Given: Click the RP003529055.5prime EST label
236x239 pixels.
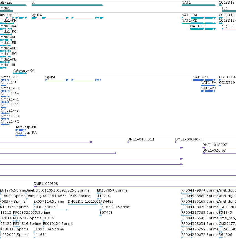Looking at the screenshot, I should coord(31,212).
